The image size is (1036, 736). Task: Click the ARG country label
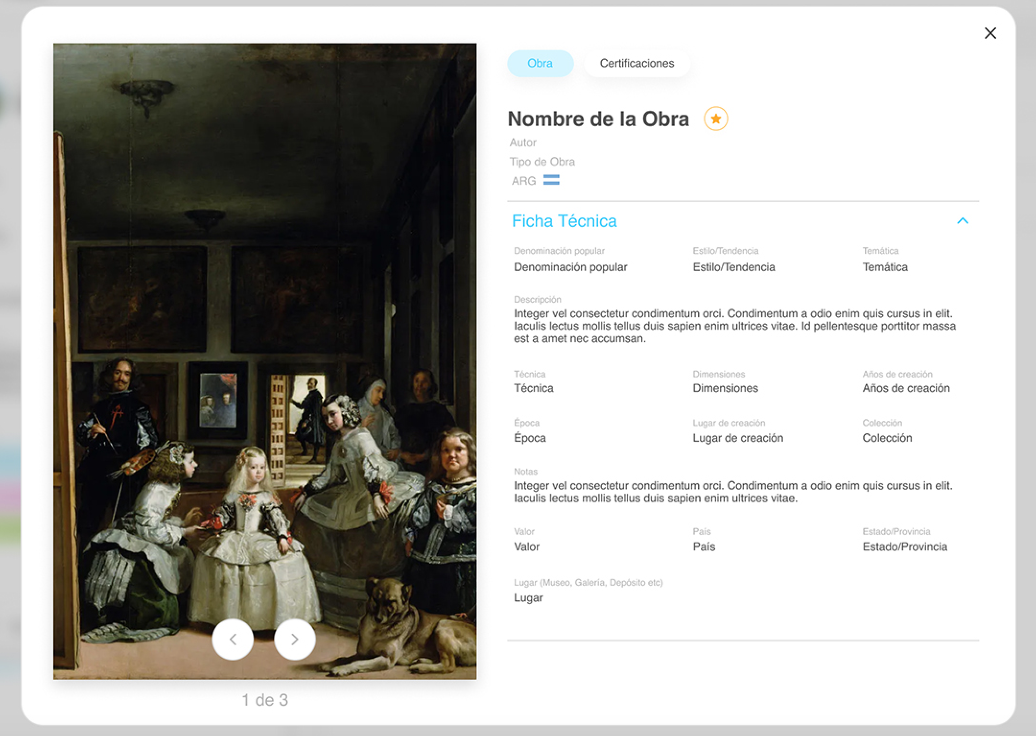[x=523, y=181]
